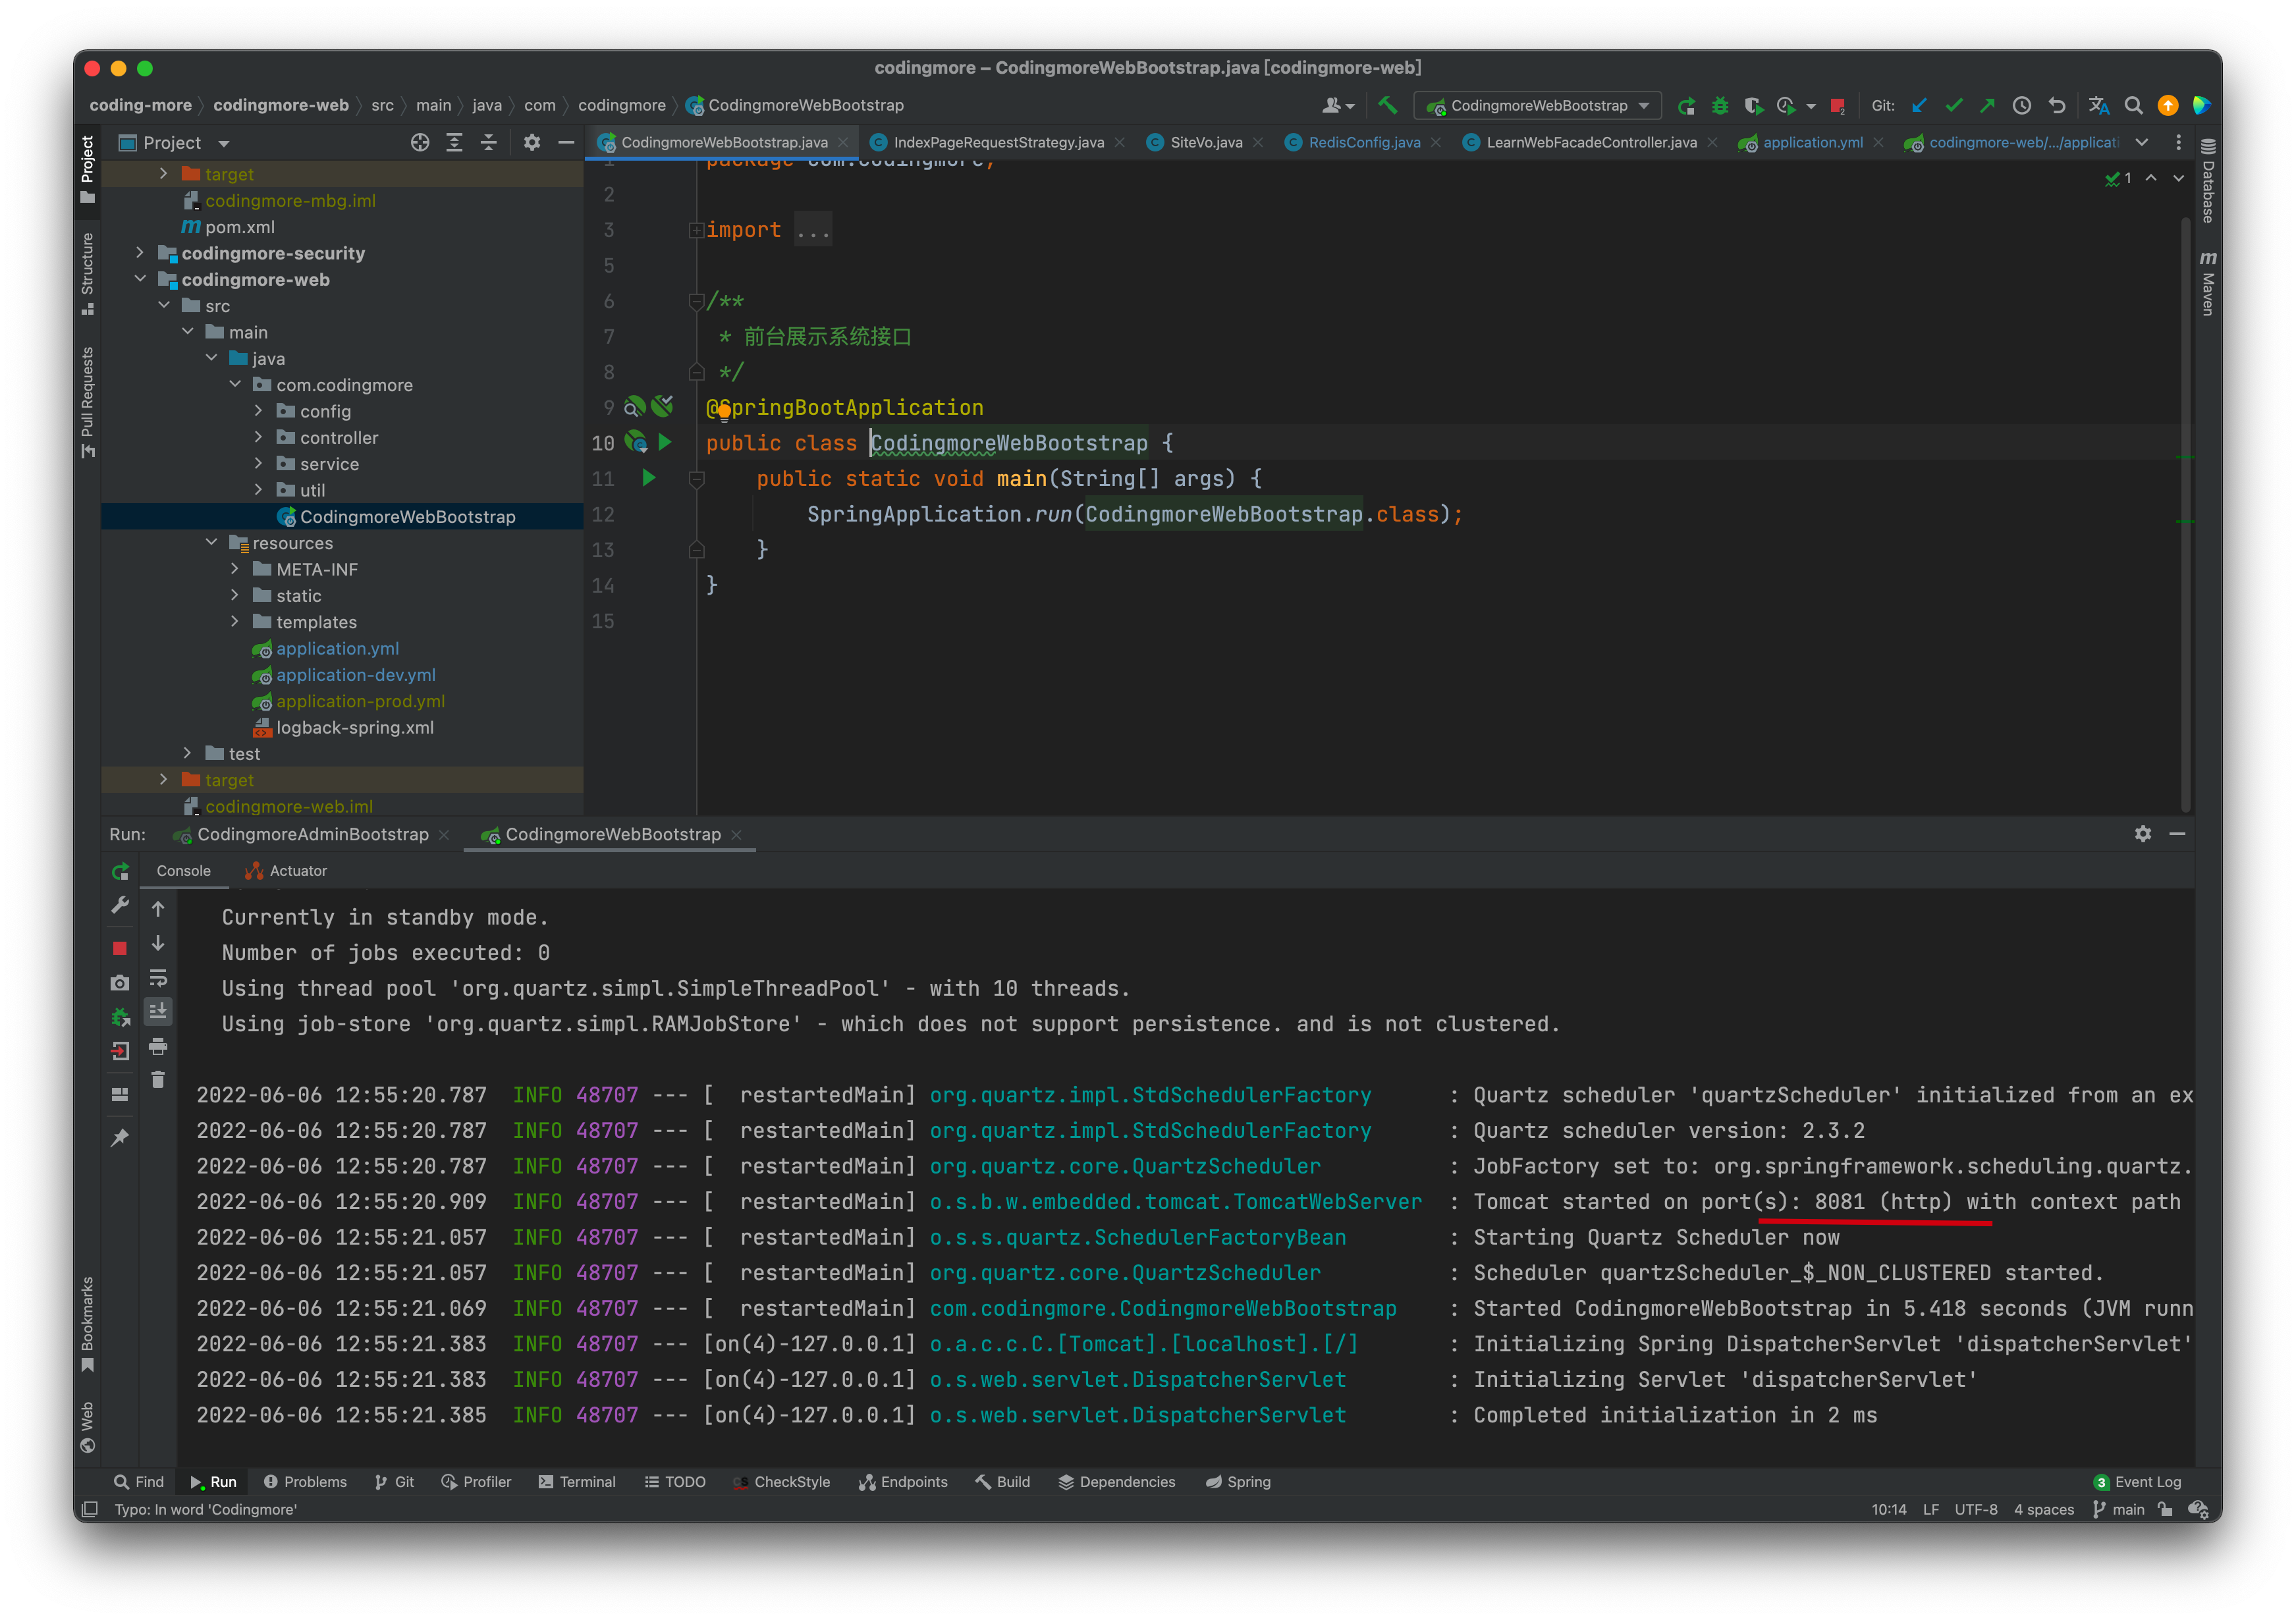Stop the running application with red square
2296x1620 pixels.
point(119,948)
